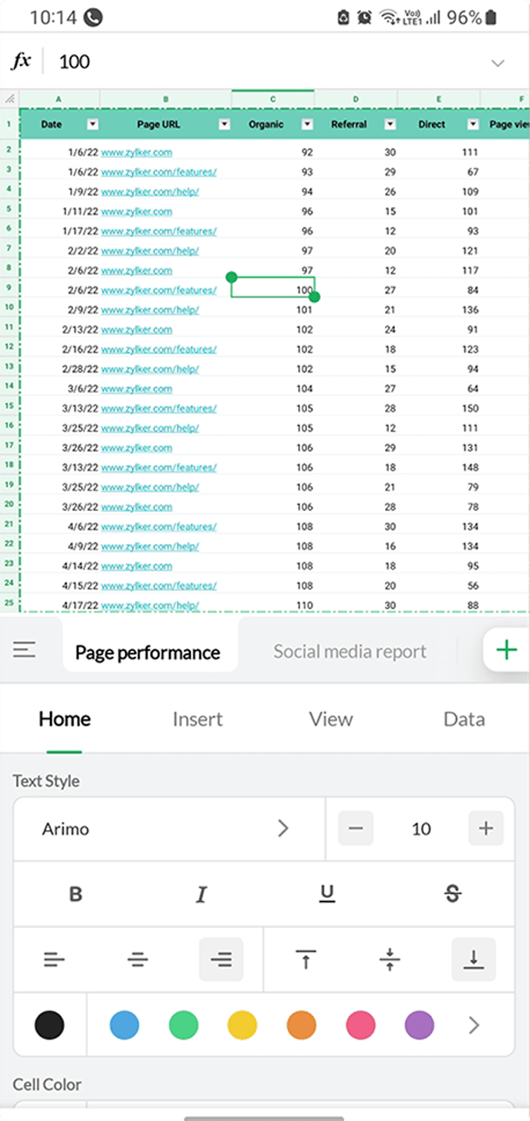Center align text horizontally
The image size is (530, 1121).
138,960
